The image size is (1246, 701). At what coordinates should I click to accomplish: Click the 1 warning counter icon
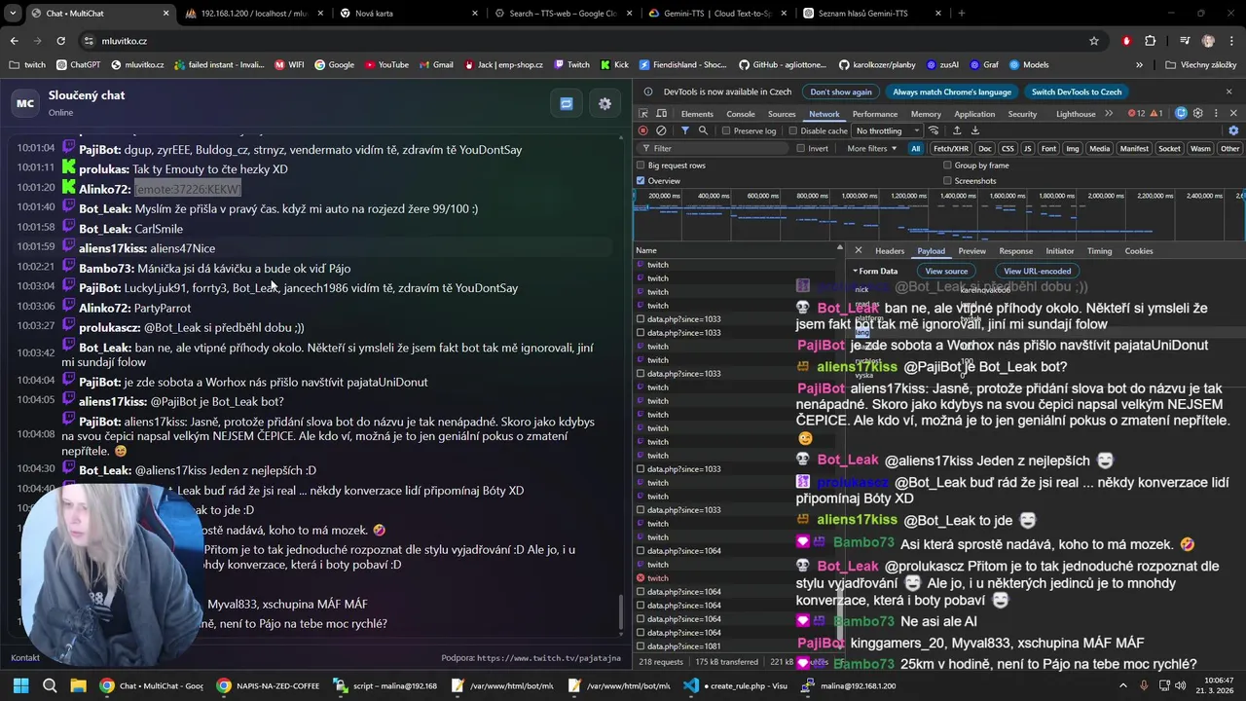point(1156,114)
